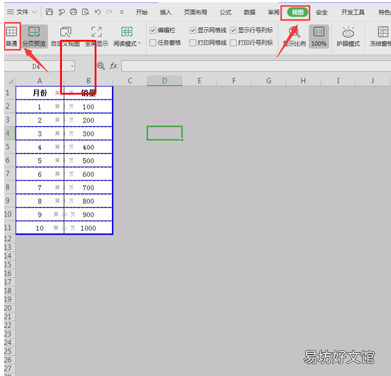
Task: Open the 安全 ribbon tab
Action: [x=322, y=12]
